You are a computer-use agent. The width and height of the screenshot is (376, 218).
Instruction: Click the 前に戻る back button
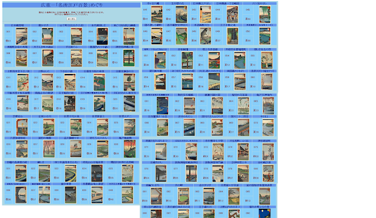click(72, 19)
